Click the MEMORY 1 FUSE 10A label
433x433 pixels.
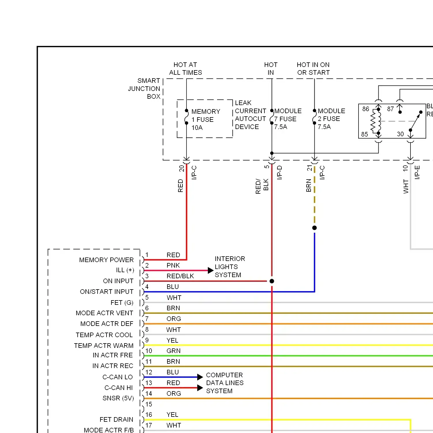click(206, 120)
